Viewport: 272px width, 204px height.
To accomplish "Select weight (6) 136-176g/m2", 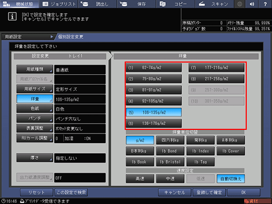I will pos(154,124).
